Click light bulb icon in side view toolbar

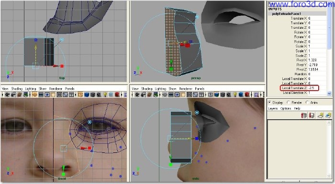(x=235, y=94)
